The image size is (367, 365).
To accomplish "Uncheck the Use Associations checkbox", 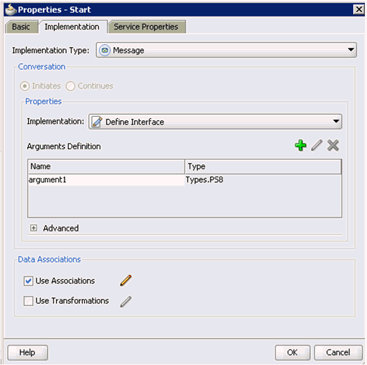I will point(28,281).
